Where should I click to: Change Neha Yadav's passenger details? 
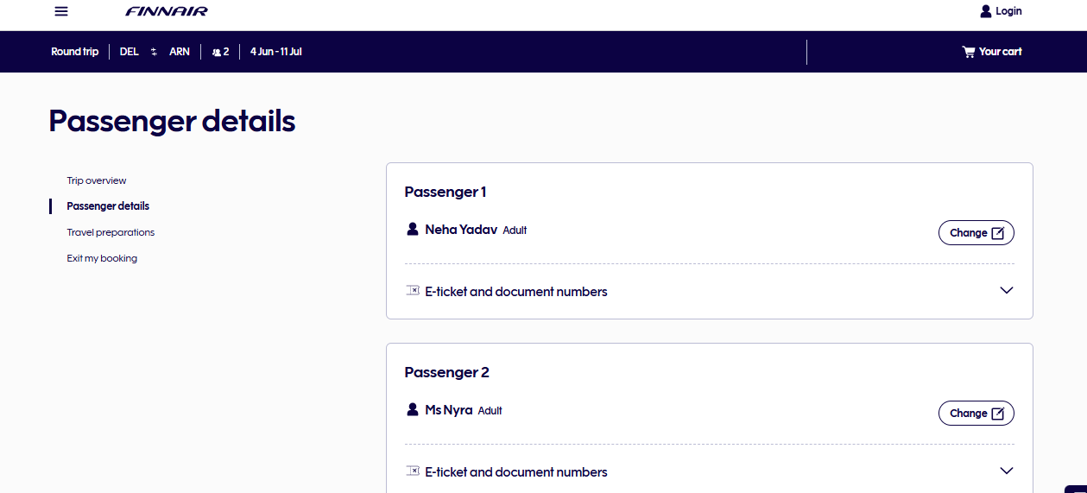(x=976, y=233)
